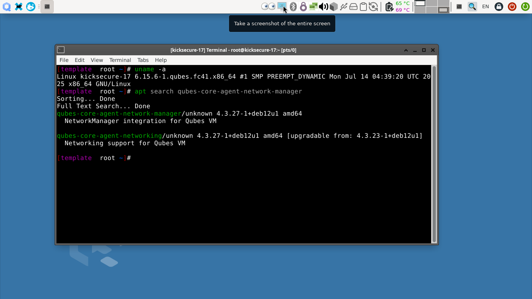
Task: Click the temperature sensor readout
Action: [x=403, y=7]
